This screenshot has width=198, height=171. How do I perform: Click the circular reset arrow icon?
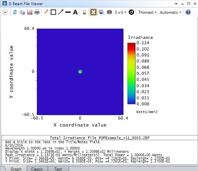(131, 12)
